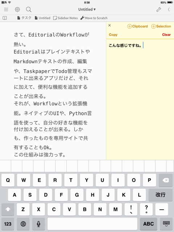Tap the F key
Viewport: 174px width, 232px height.
pos(61,195)
